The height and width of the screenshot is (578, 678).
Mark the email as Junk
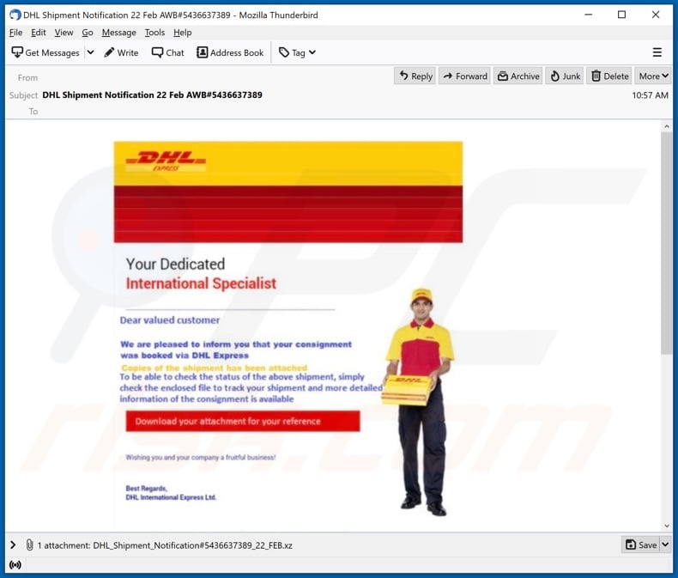(565, 76)
